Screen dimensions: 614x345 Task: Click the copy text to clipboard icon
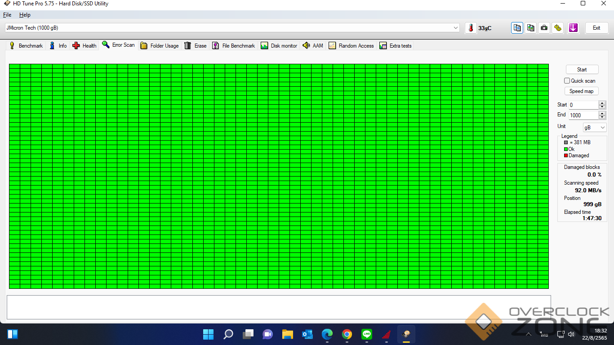coord(517,28)
